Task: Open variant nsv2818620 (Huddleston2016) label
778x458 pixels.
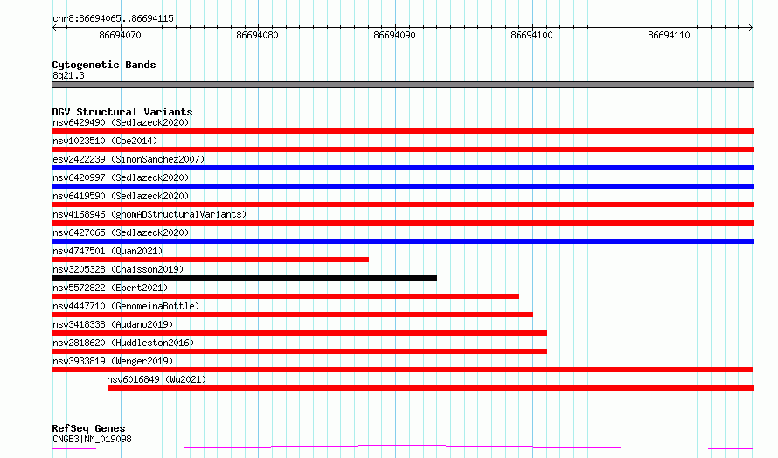Action: click(123, 343)
